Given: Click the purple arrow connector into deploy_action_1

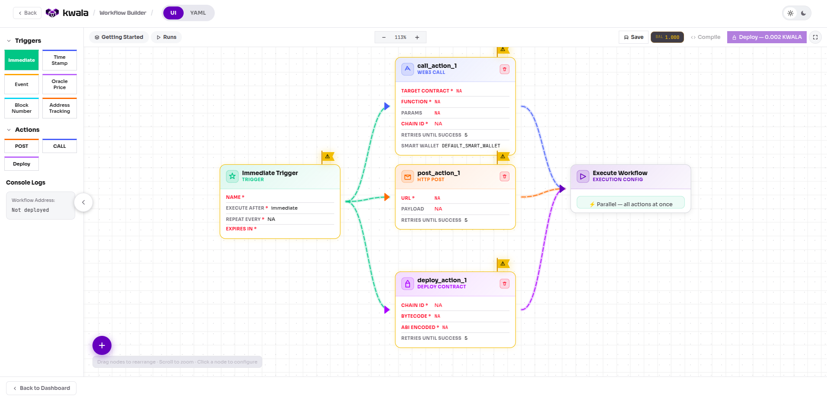Looking at the screenshot, I should pyautogui.click(x=387, y=310).
